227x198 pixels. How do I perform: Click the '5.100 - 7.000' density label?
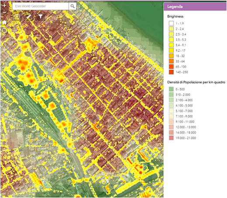click(184, 111)
